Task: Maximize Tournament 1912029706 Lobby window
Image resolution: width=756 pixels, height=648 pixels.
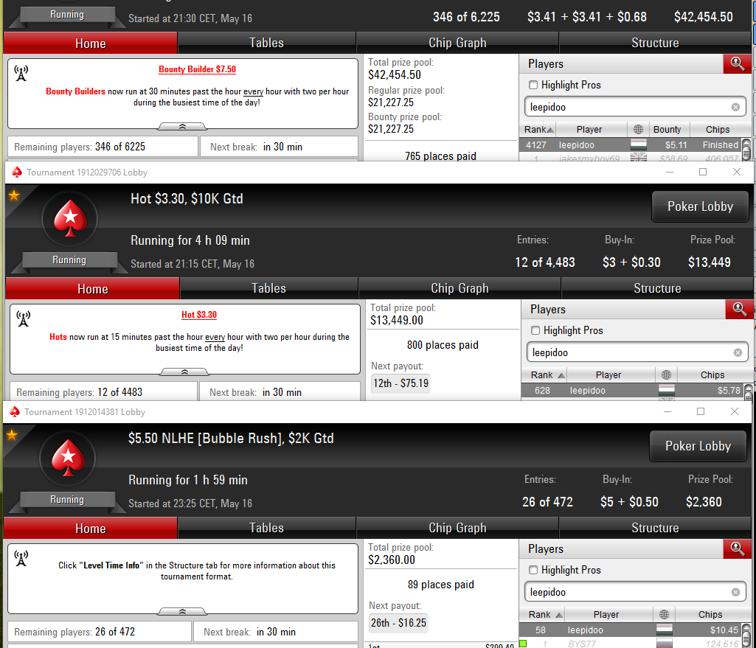Action: coord(703,172)
